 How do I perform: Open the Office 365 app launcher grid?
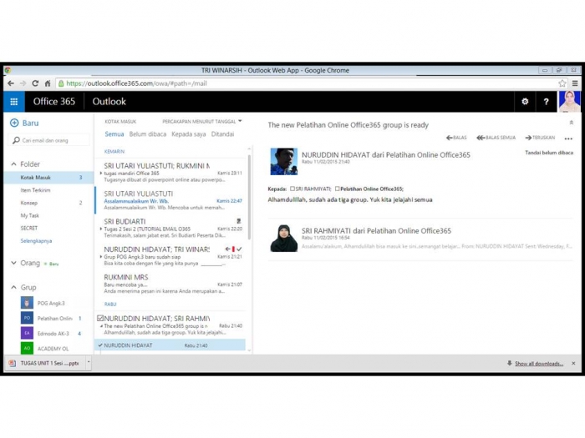pyautogui.click(x=14, y=102)
